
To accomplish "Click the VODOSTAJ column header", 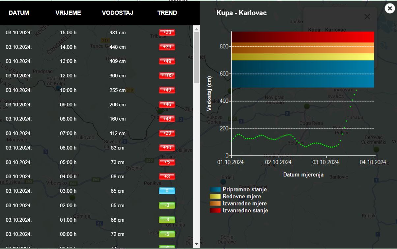I will click(x=118, y=13).
